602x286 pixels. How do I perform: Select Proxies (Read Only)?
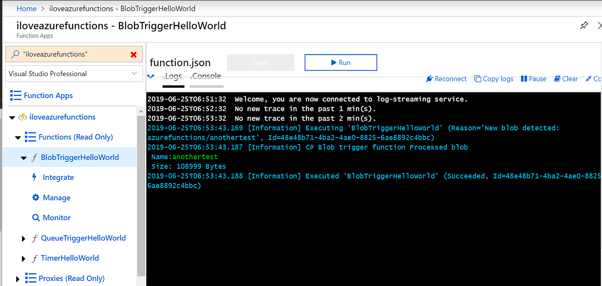[71, 278]
